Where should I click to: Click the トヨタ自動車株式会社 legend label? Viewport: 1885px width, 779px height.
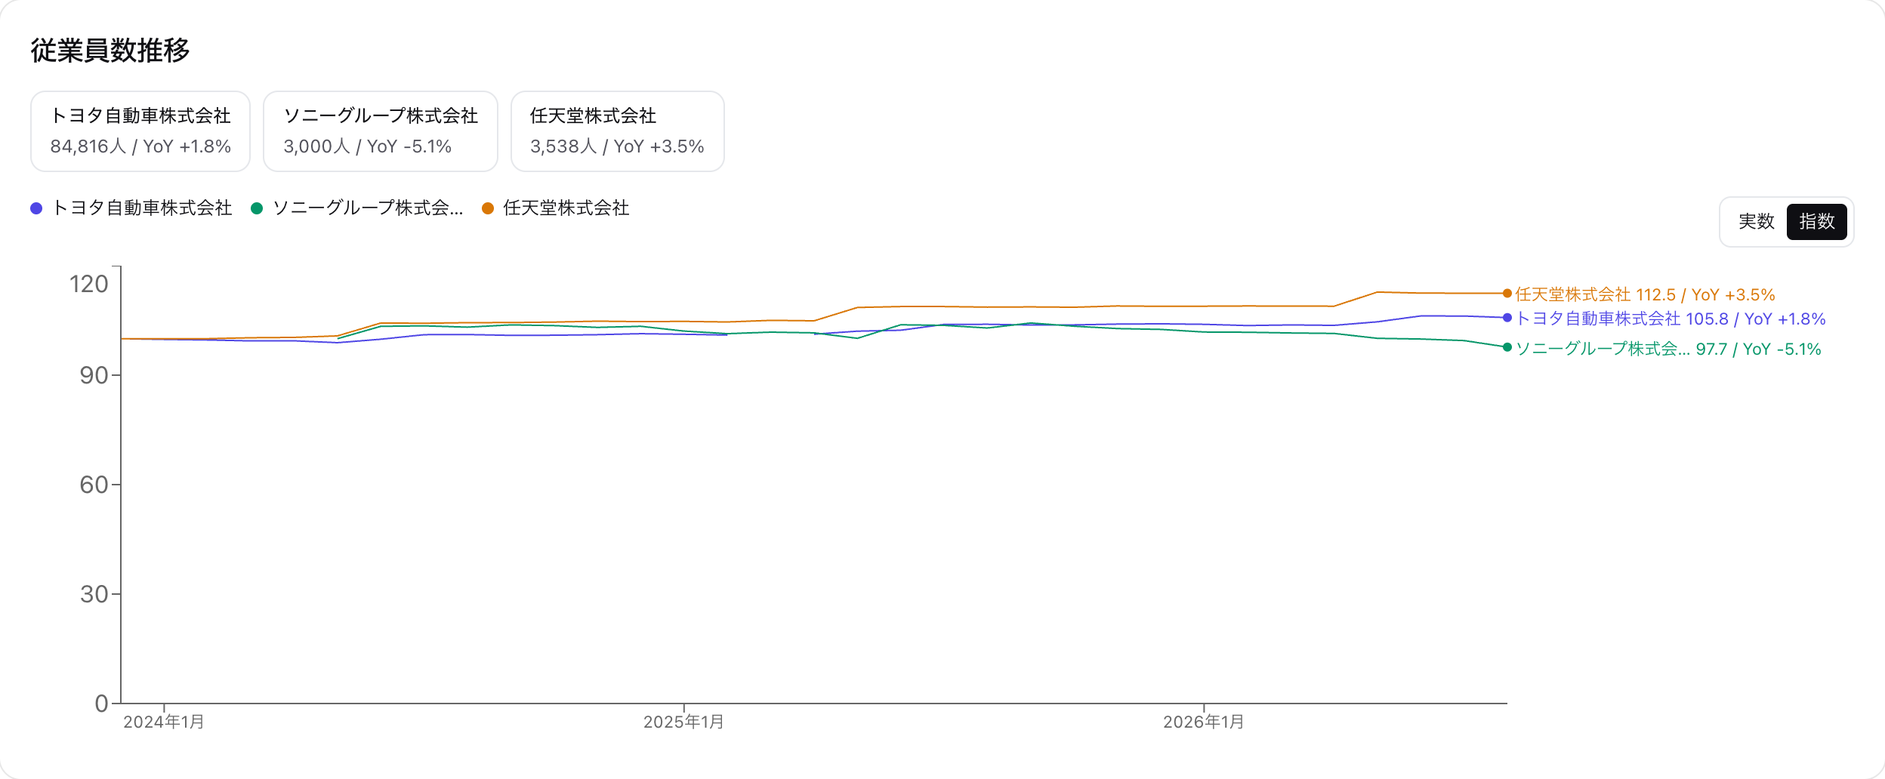[x=142, y=208]
